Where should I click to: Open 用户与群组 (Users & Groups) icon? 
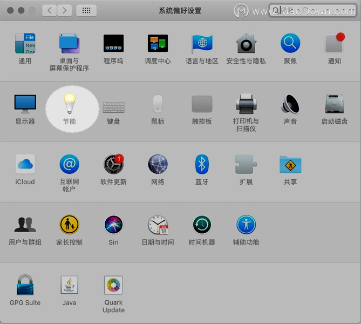pyautogui.click(x=25, y=225)
